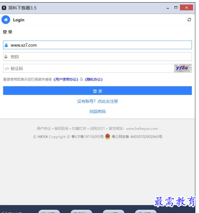Click 粤ICP备19116295号 record text
Viewport: 199px width, 213px height.
coord(87,137)
